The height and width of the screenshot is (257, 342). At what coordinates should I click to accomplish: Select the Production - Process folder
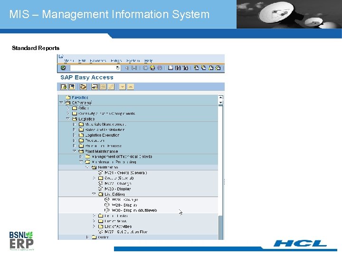(103, 146)
